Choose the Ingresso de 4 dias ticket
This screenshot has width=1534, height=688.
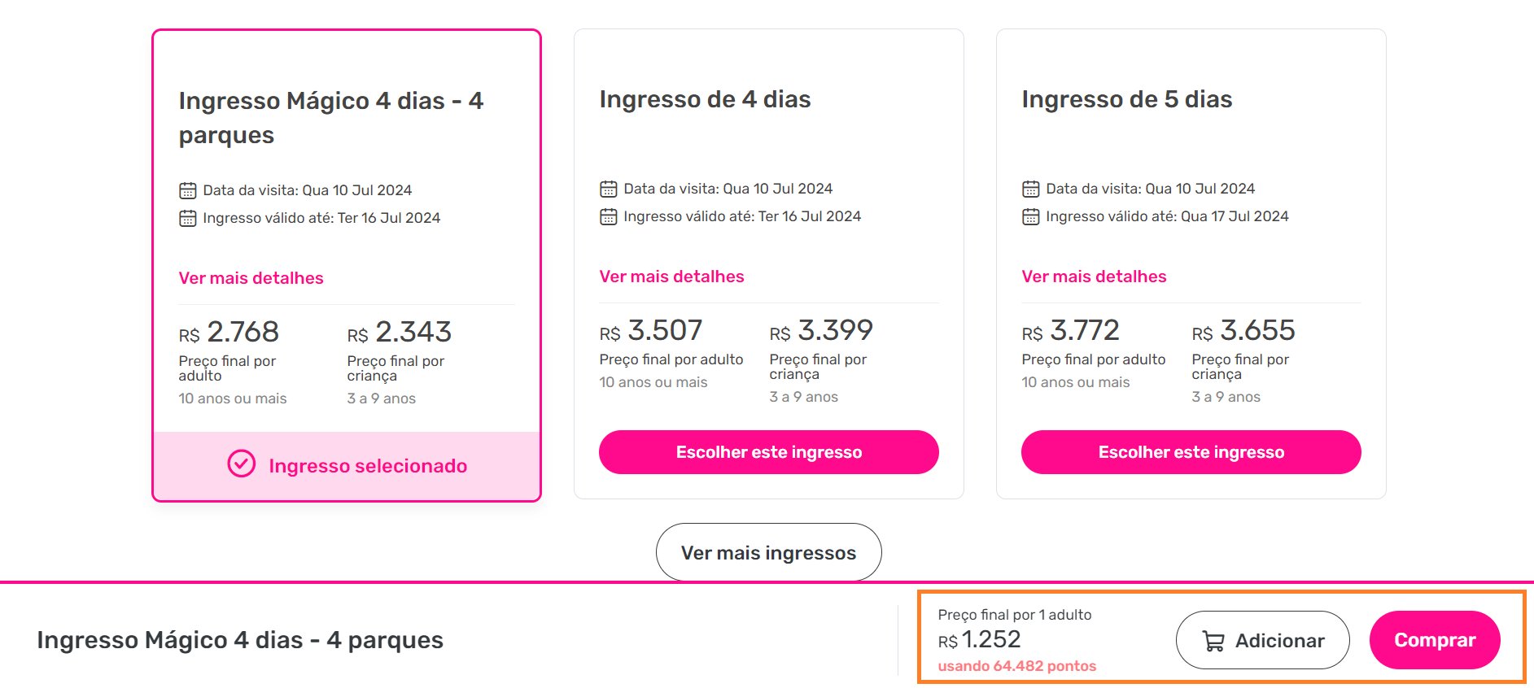tap(769, 452)
